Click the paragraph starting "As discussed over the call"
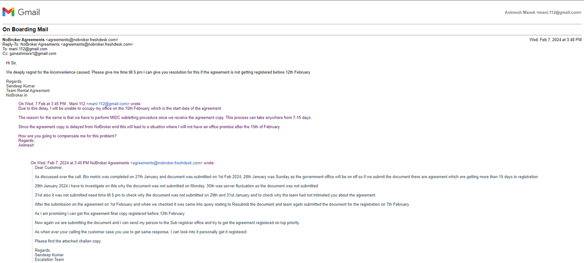 (286, 177)
